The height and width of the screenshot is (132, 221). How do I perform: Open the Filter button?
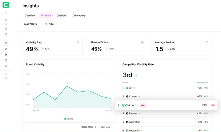pos(50,24)
